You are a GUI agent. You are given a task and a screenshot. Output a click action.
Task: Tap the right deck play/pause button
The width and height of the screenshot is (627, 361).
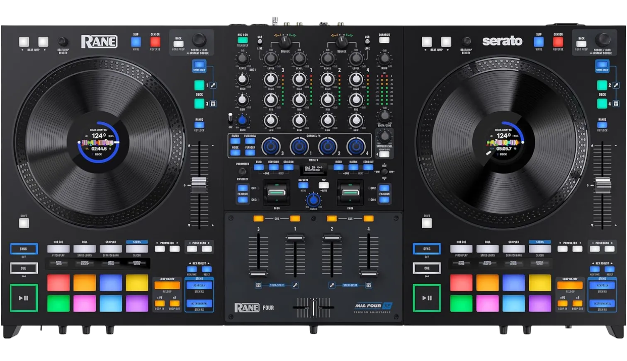[427, 298]
